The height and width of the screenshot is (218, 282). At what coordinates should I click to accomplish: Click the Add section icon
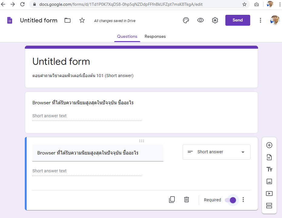pos(269,206)
